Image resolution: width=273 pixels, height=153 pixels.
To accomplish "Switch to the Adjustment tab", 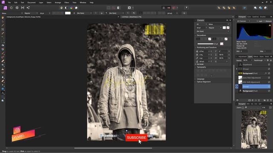I will tap(242, 57).
